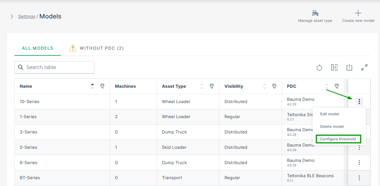Open the PDC column filter icon
Screen dimensions: 380x186
[337, 86]
